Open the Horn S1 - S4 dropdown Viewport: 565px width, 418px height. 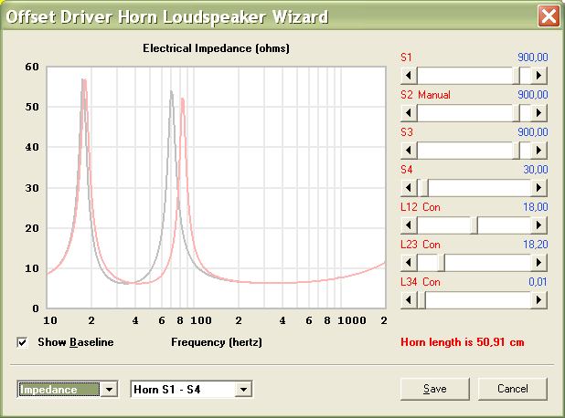tap(243, 390)
